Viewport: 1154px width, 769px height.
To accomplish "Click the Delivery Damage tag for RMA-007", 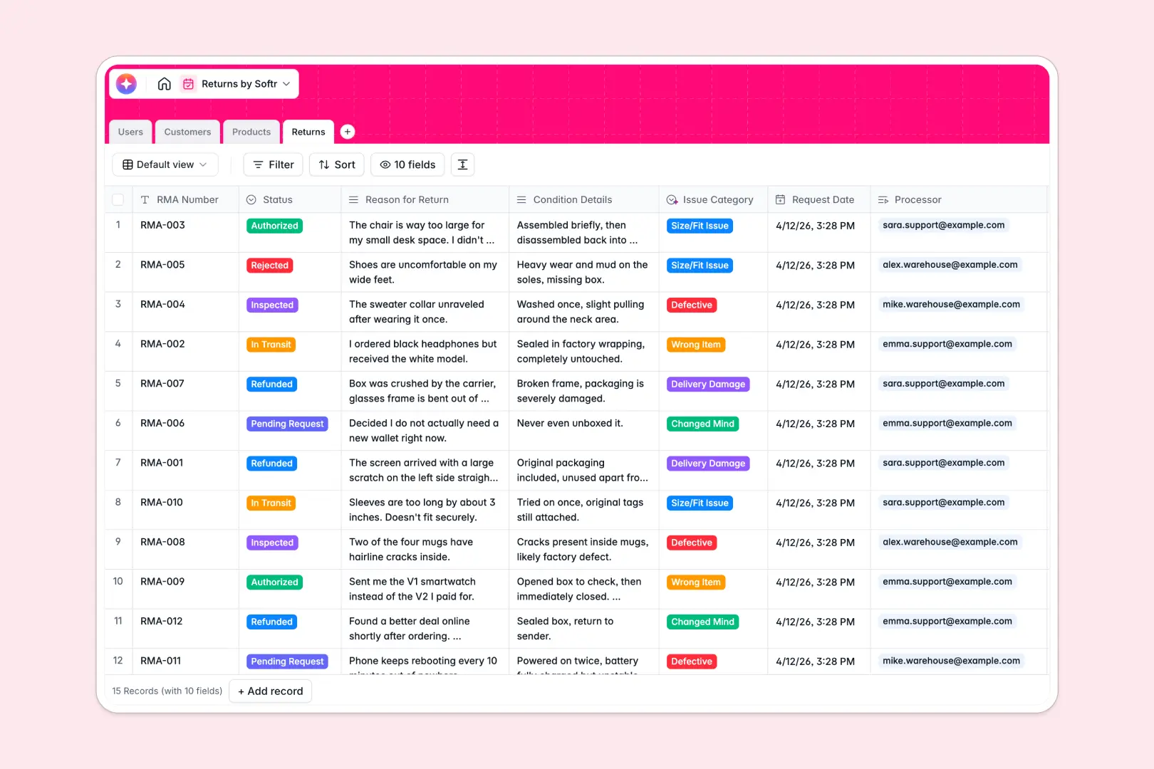I will click(708, 384).
